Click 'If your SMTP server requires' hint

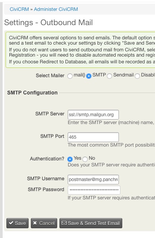click(111, 198)
